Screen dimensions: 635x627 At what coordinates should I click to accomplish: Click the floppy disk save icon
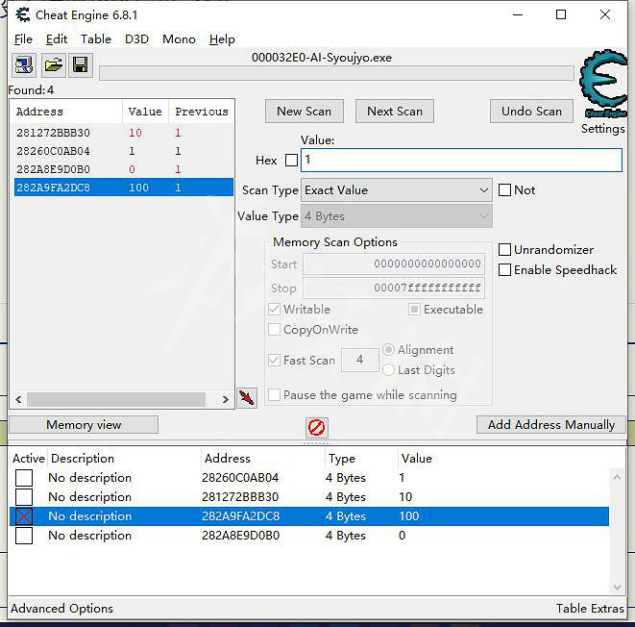[81, 64]
